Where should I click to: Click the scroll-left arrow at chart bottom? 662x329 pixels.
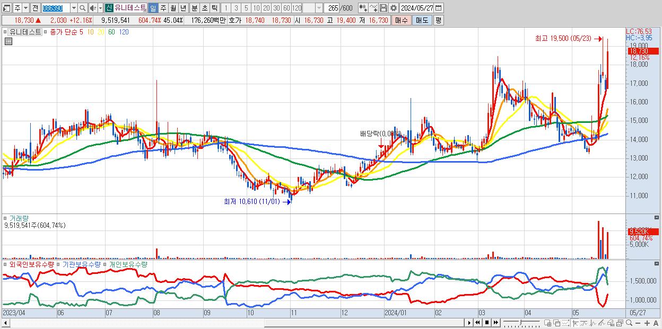(5, 323)
